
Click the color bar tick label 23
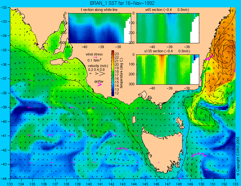pos(117,54)
